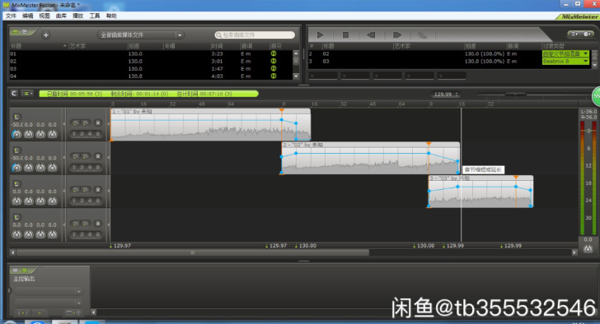Viewport: 600px width, 324px height.
Task: Click in the library search field
Action: 255,35
